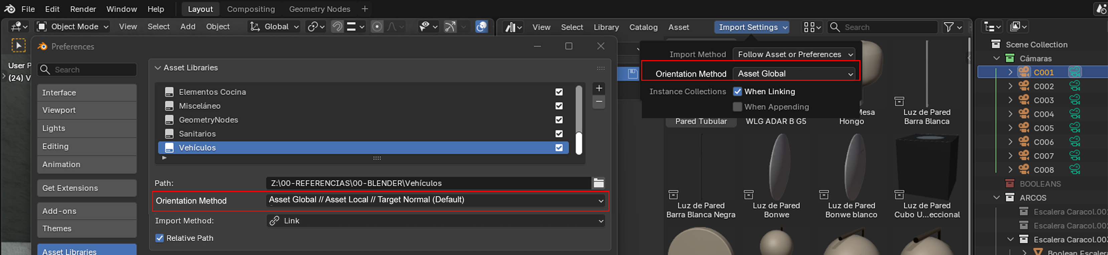1108x255 pixels.
Task: Open the asset display mode grid menu
Action: pyautogui.click(x=812, y=27)
